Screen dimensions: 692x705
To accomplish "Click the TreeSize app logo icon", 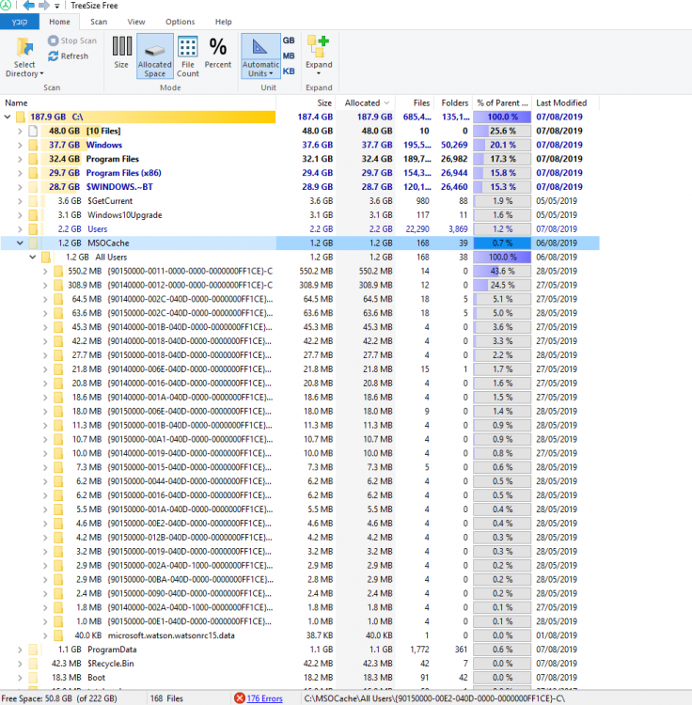I will click(x=6, y=6).
